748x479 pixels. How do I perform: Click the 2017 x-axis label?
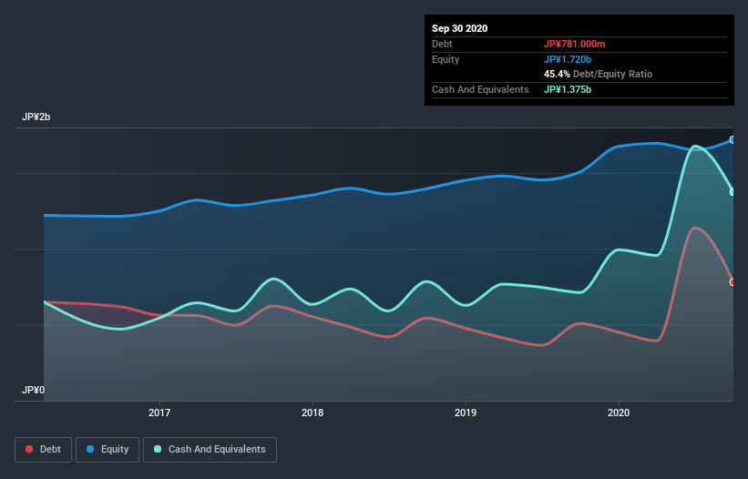[159, 413]
